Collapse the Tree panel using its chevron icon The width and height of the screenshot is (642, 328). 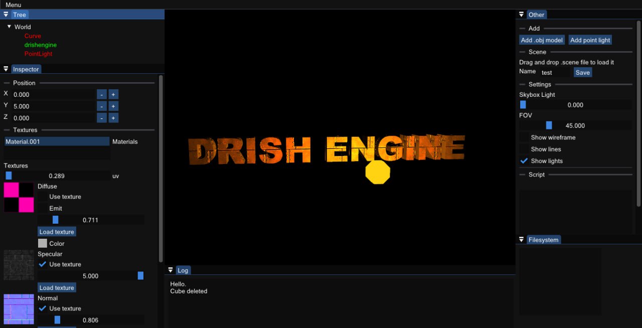point(6,15)
